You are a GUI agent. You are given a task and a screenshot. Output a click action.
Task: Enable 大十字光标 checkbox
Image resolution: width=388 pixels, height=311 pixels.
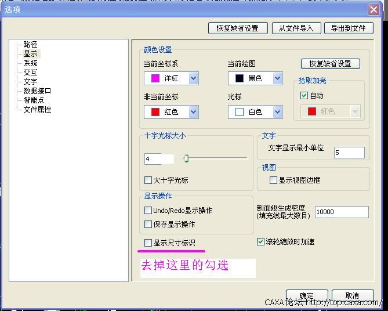(148, 180)
